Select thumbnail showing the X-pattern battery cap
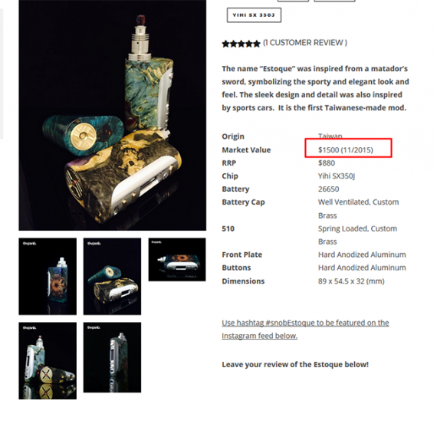 (48, 360)
